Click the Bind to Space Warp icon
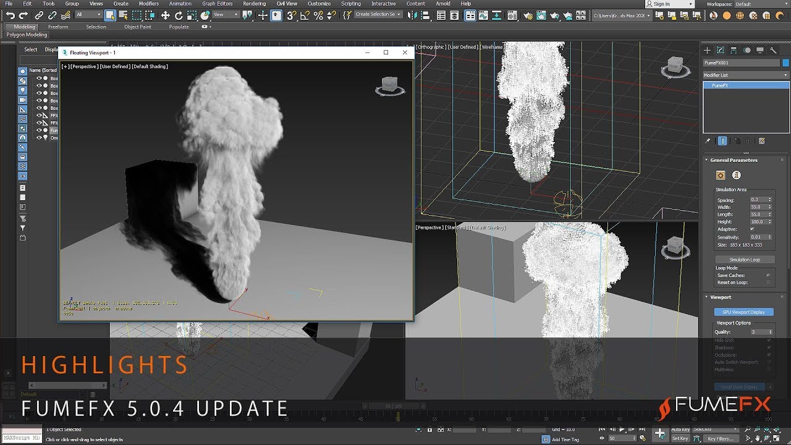The image size is (791, 445). coord(66,15)
